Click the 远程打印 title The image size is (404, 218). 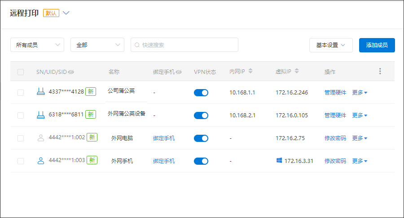point(24,13)
